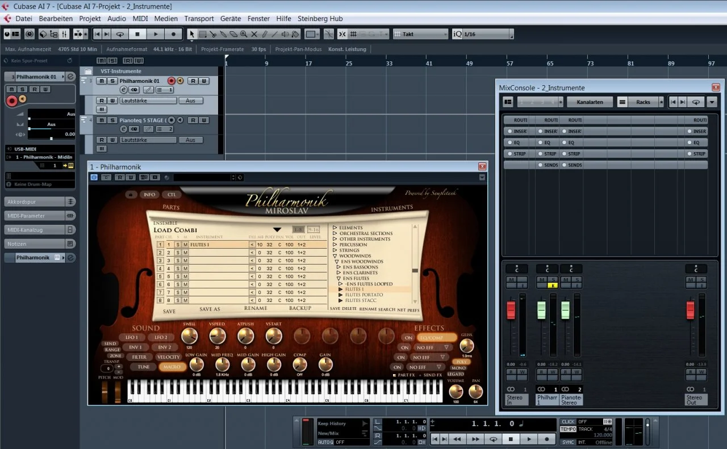Expand the Strings category in instrument browser
Screen dimensions: 727x449
click(x=335, y=250)
